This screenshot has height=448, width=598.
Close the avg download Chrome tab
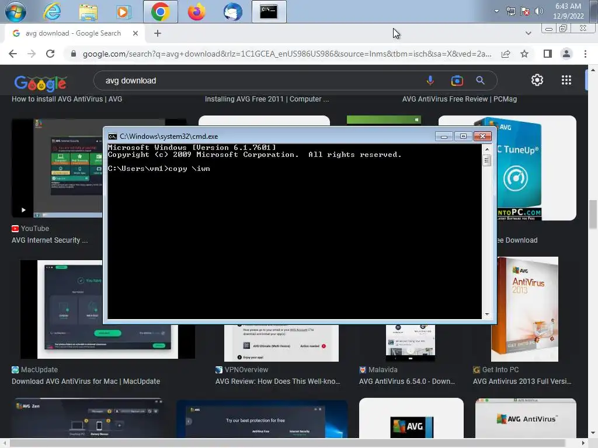pos(135,33)
